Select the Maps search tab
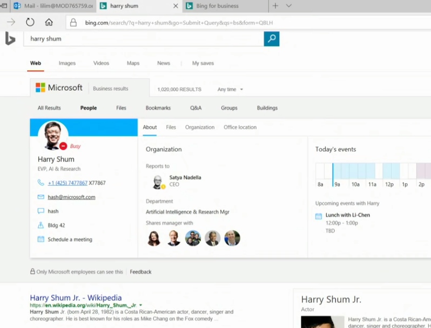 point(133,63)
